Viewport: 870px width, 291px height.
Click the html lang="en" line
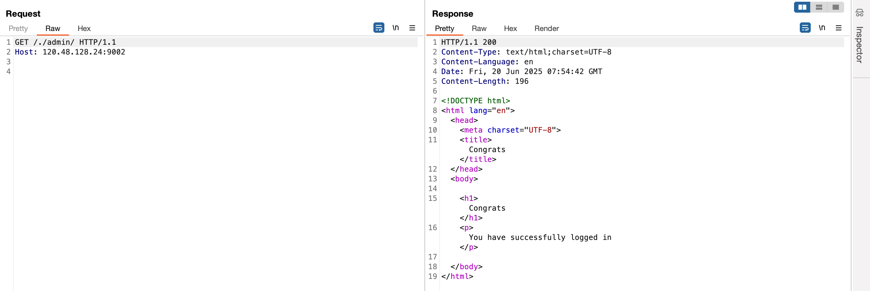coord(478,111)
